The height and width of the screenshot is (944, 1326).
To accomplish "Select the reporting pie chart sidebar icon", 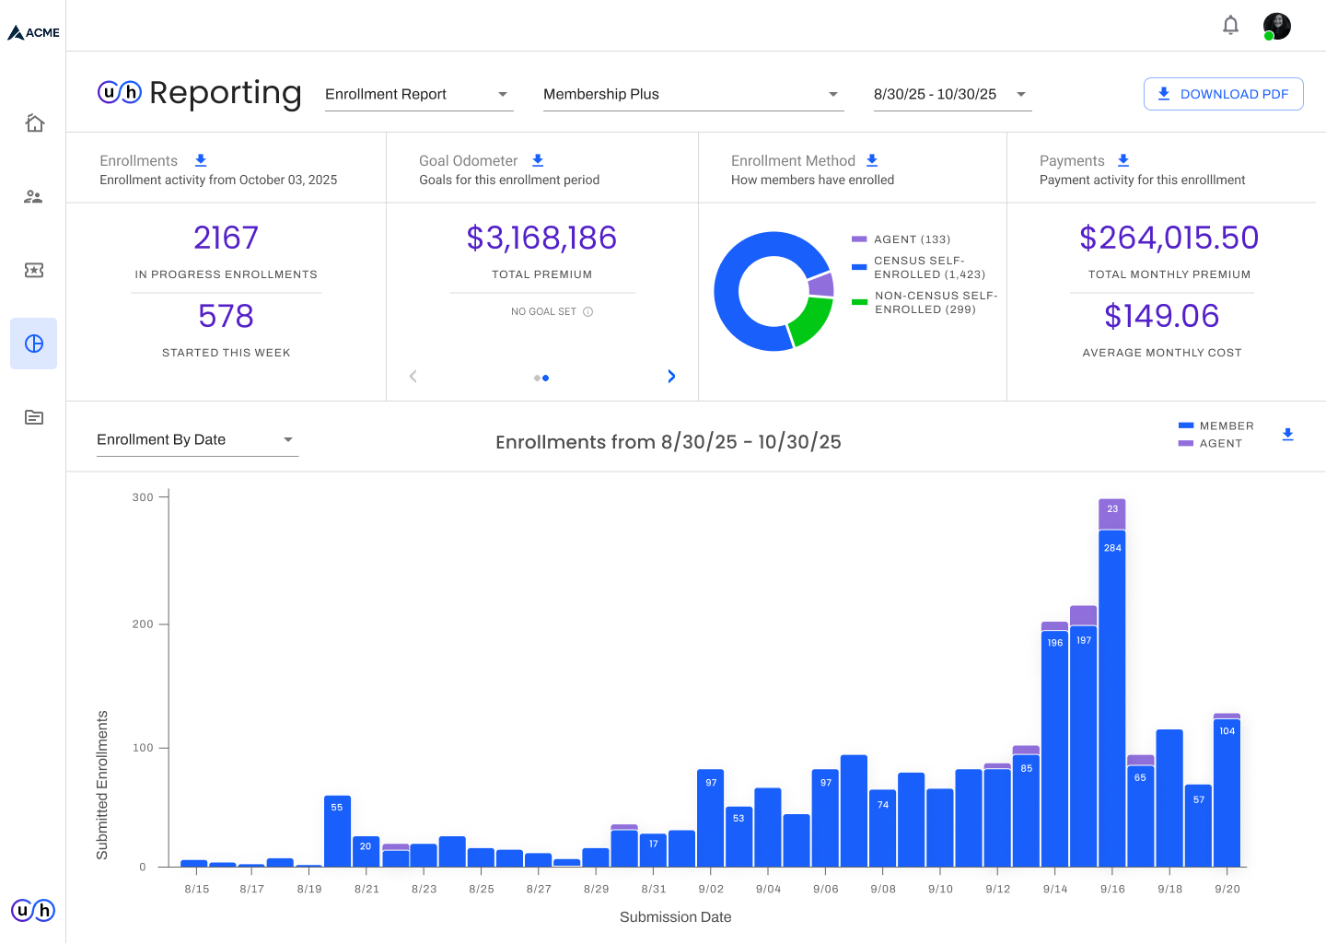I will click(34, 344).
